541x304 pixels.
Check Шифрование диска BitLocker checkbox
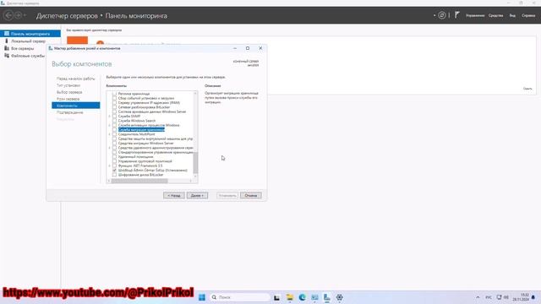(x=114, y=175)
